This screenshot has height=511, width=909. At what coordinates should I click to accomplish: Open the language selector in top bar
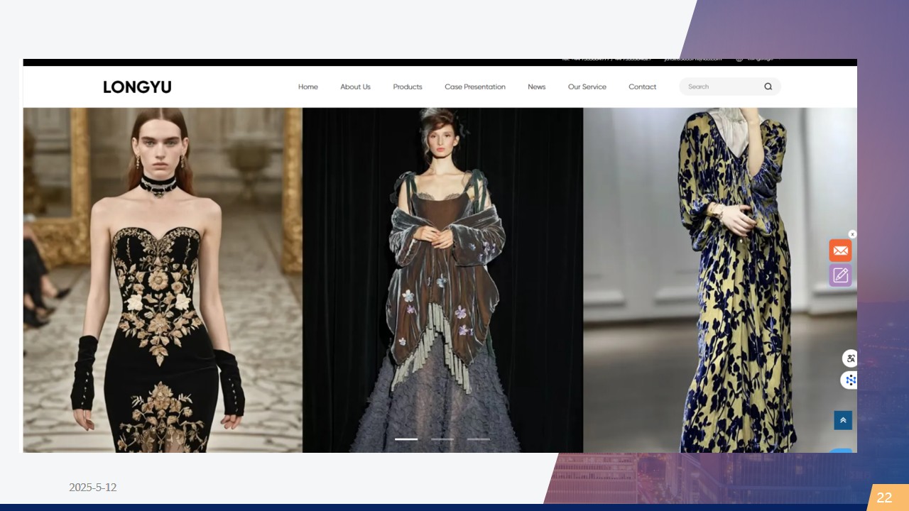point(758,60)
